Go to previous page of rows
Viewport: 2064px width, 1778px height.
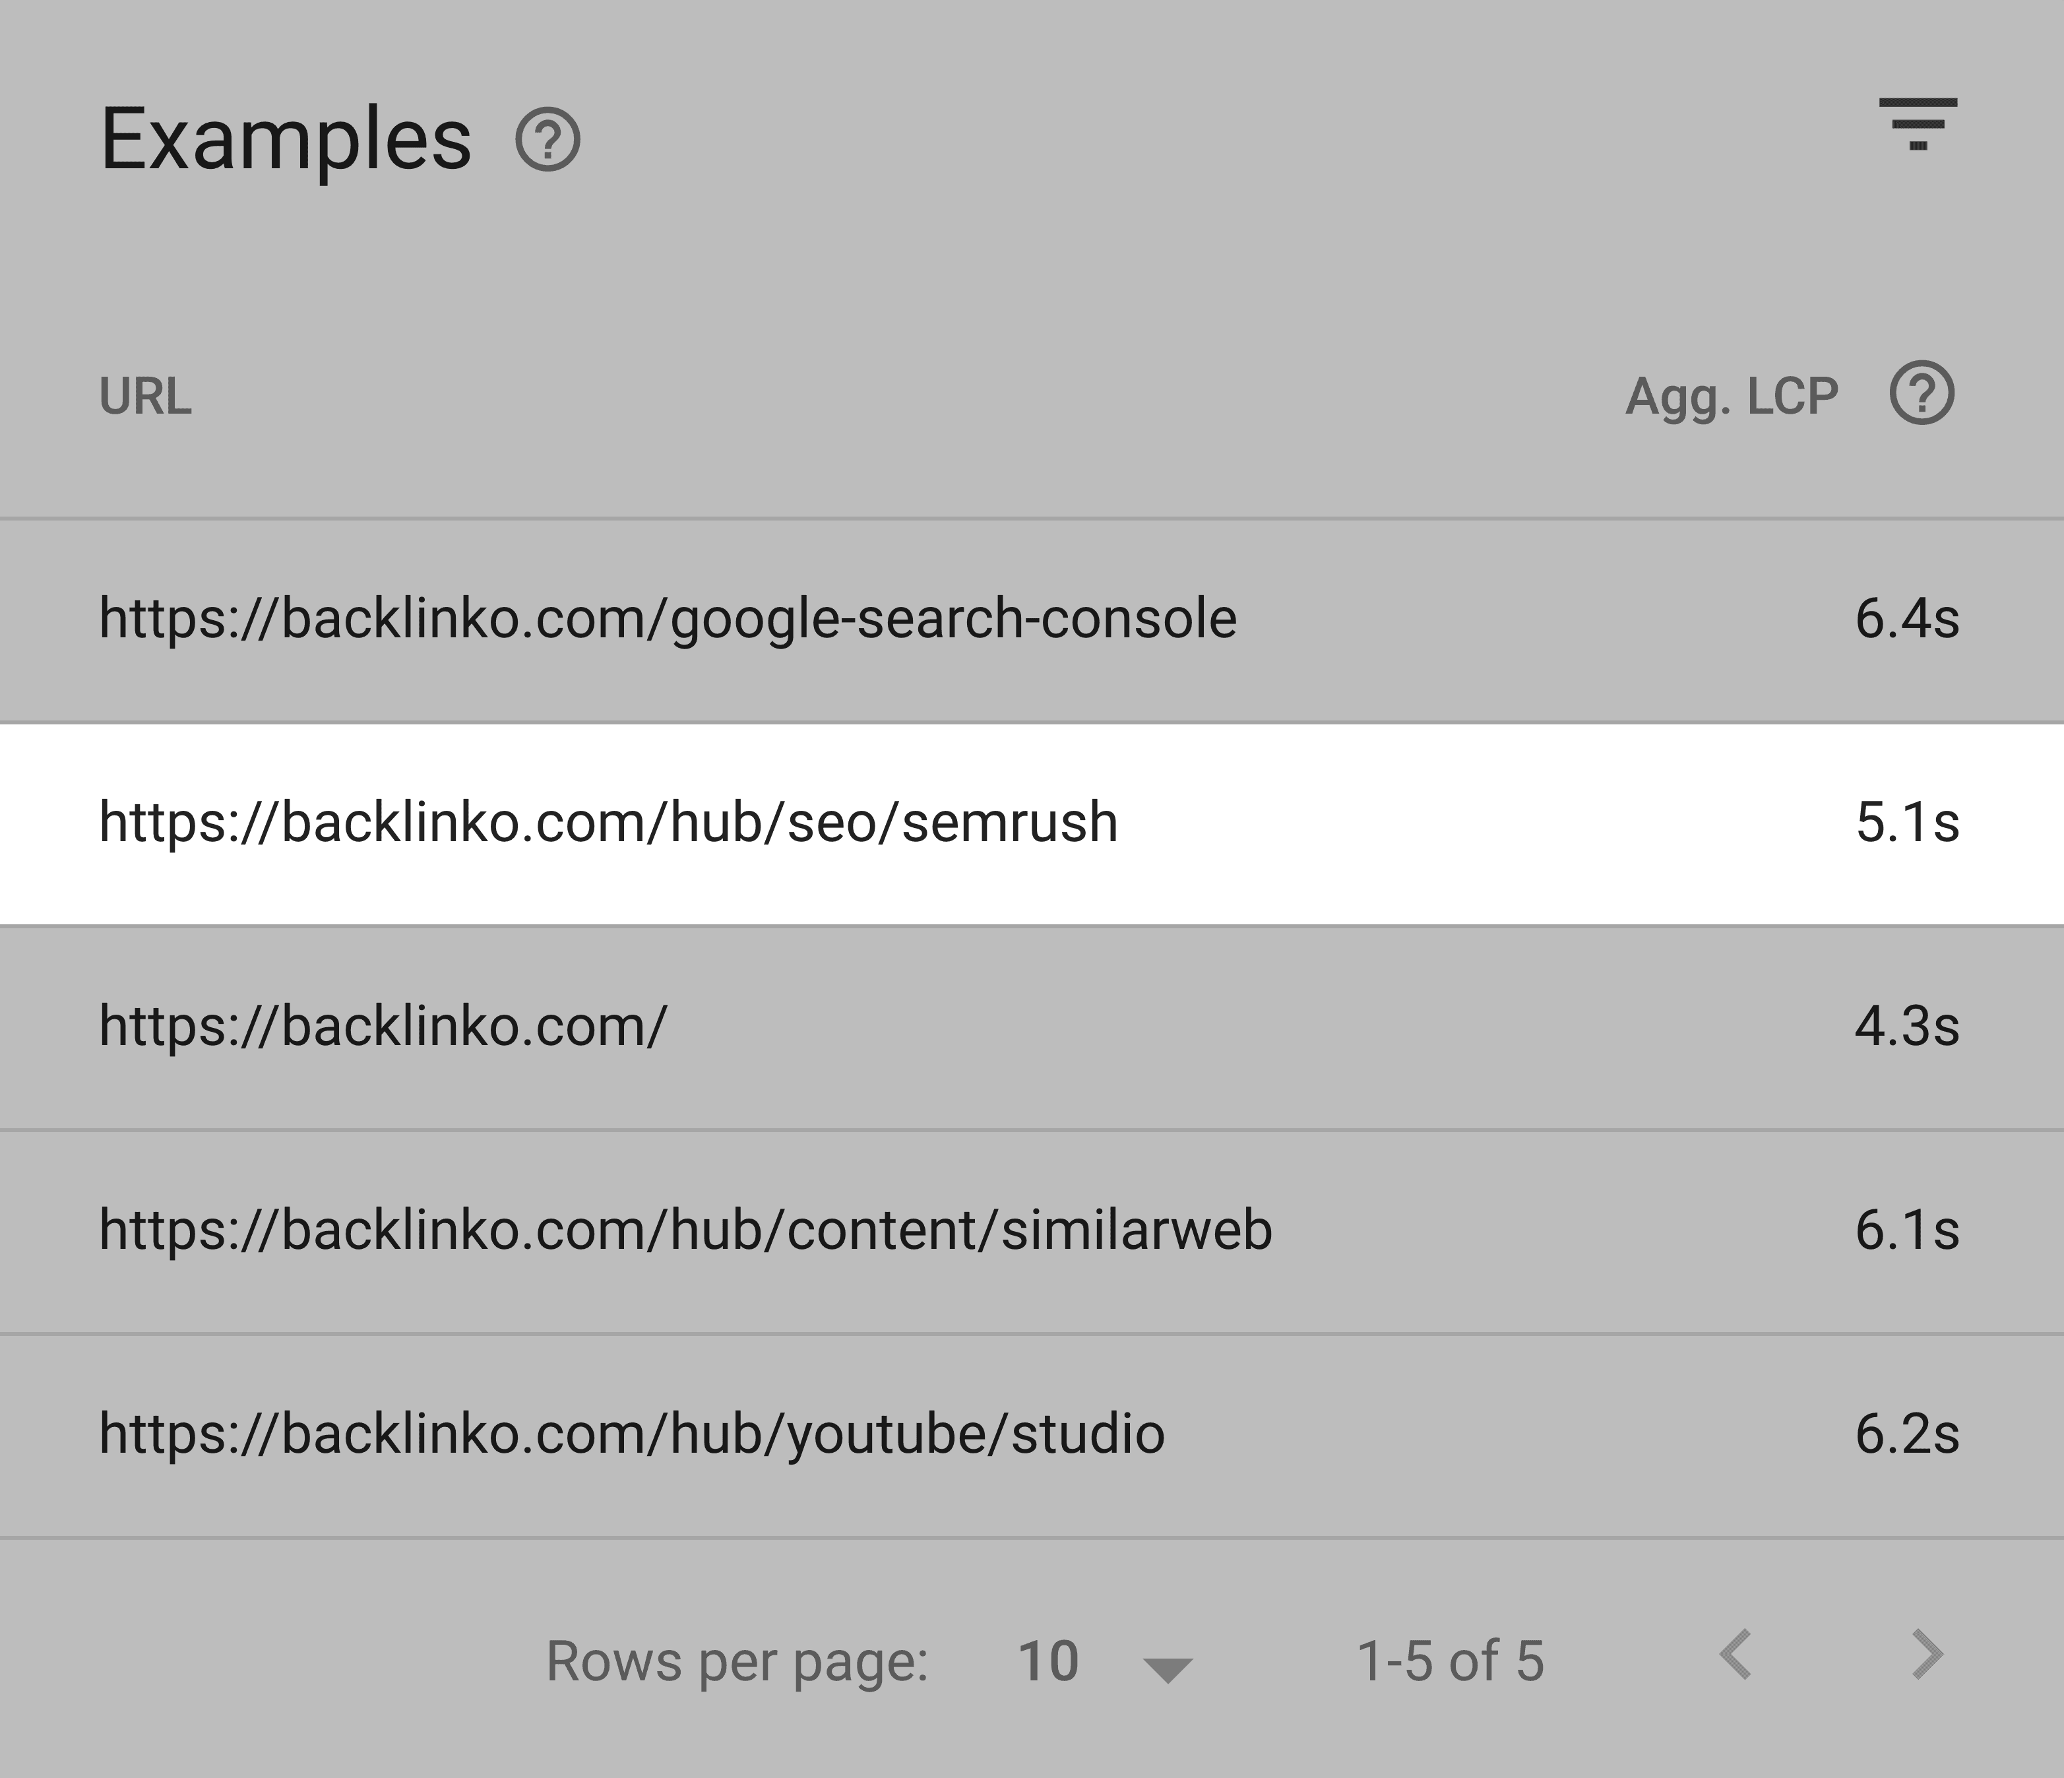point(1736,1655)
